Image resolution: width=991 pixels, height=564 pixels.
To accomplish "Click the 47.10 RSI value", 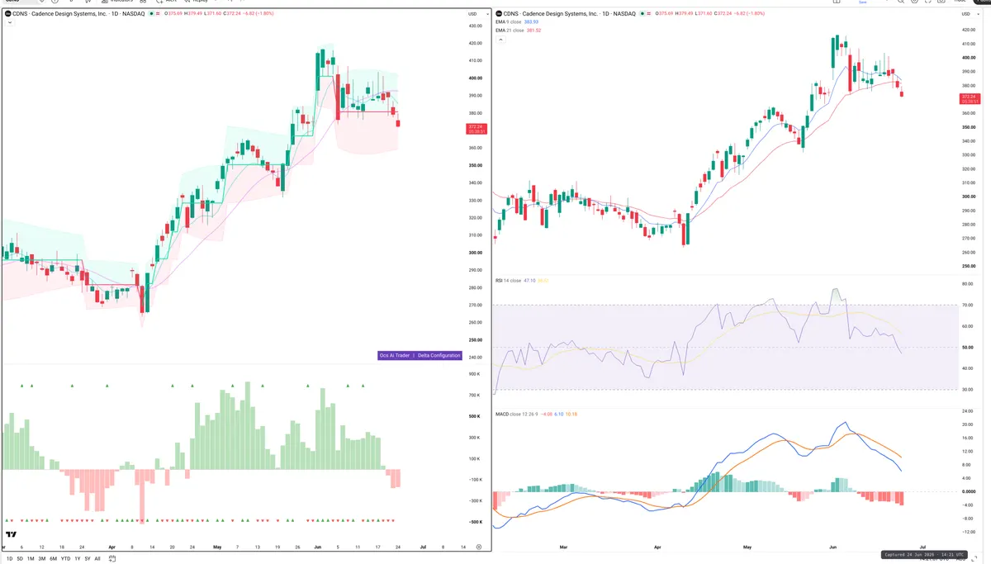I will (x=529, y=281).
